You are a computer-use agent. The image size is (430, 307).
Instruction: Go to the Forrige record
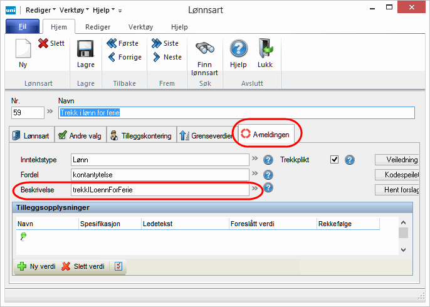(x=124, y=57)
